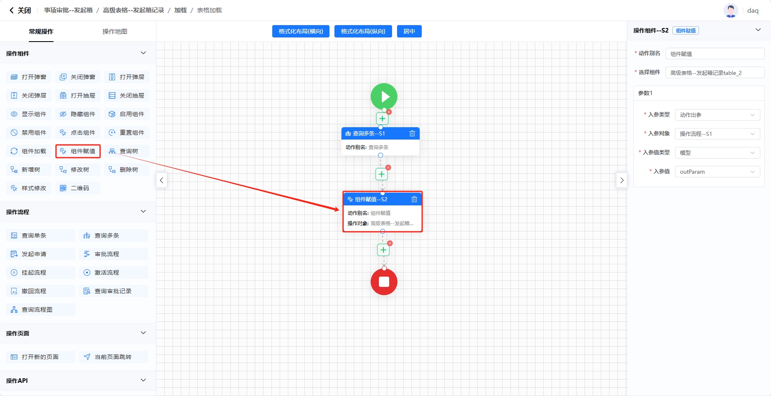Viewport: 771px width, 396px height.
Task: Collapse the right panel with arrow handle
Action: [621, 180]
